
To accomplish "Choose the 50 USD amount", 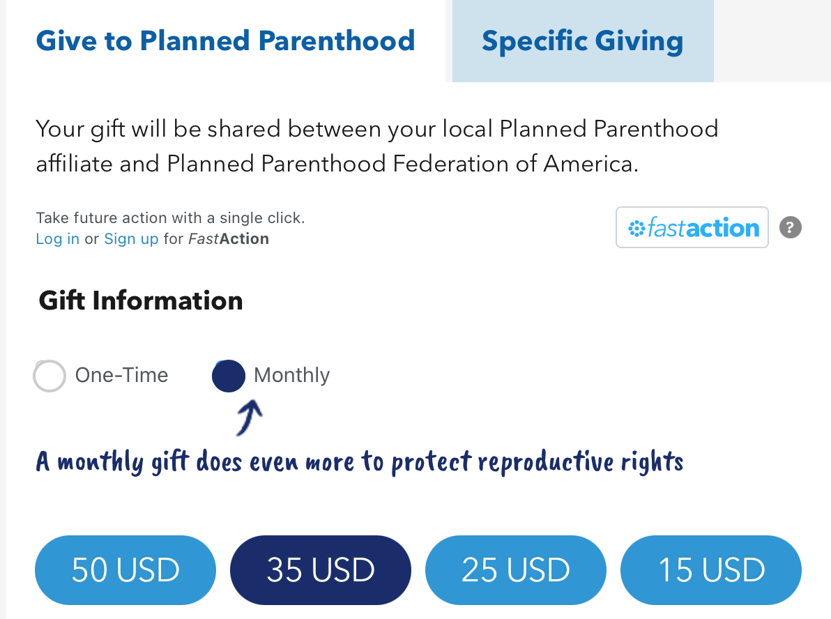I will tap(125, 570).
